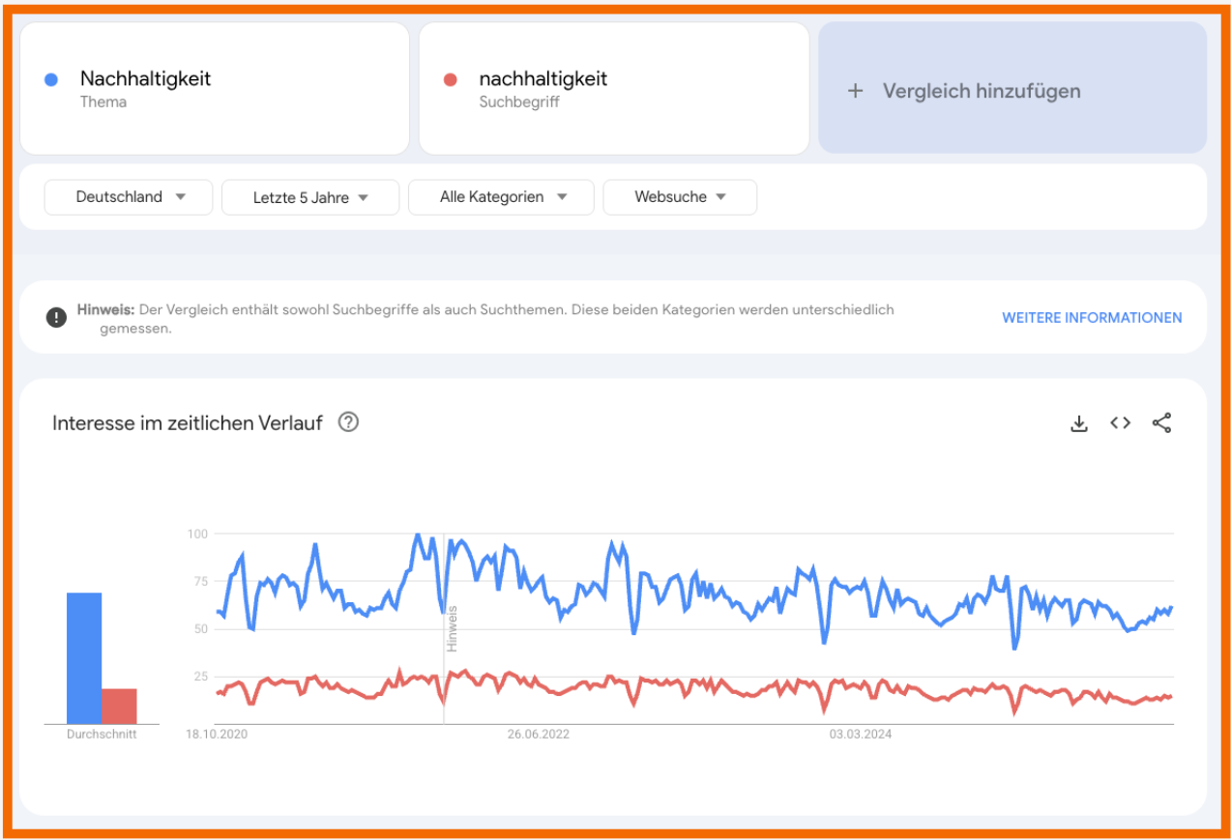Edit the Nachhaltigkeit Thema search card
Image resolution: width=1231 pixels, height=840 pixels.
point(215,89)
